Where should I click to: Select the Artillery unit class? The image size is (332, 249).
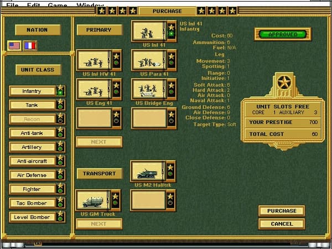tap(32, 147)
